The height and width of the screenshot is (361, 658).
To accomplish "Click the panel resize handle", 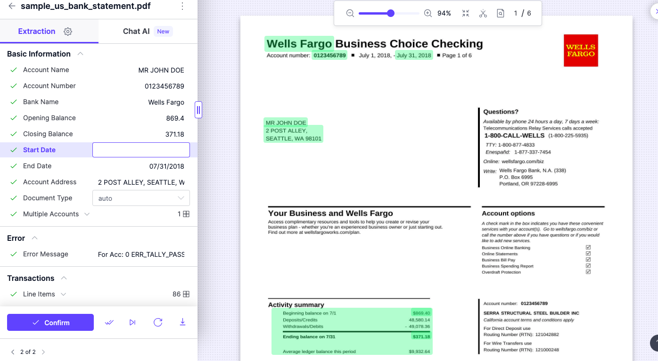I will 198,110.
